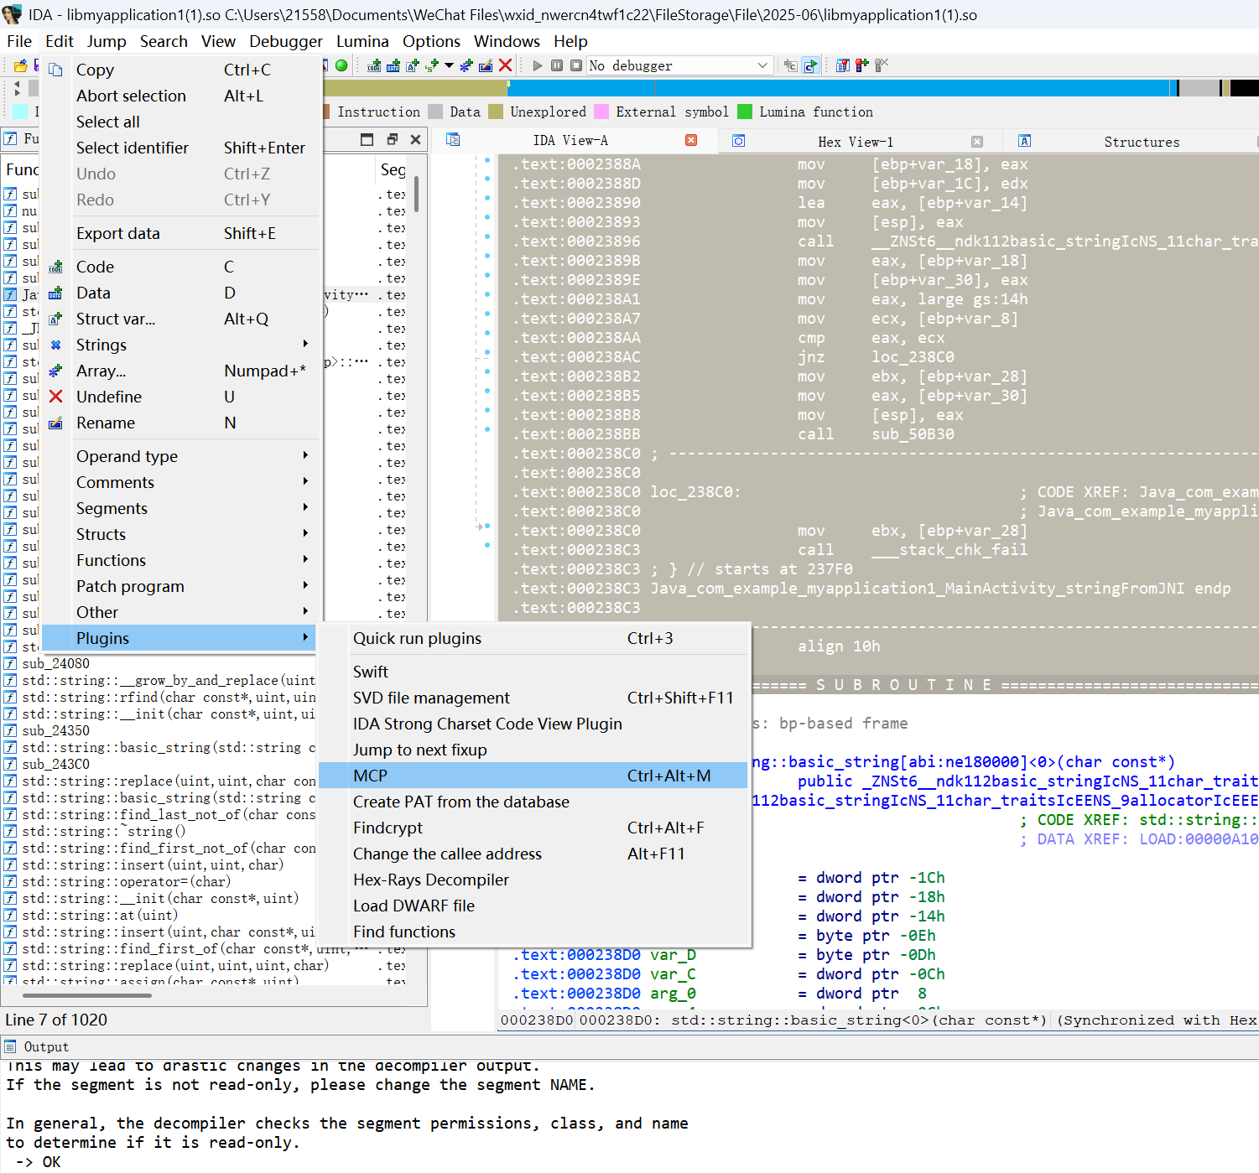1259x1173 pixels.
Task: Click the Hex View-1 tab icon
Action: (738, 141)
